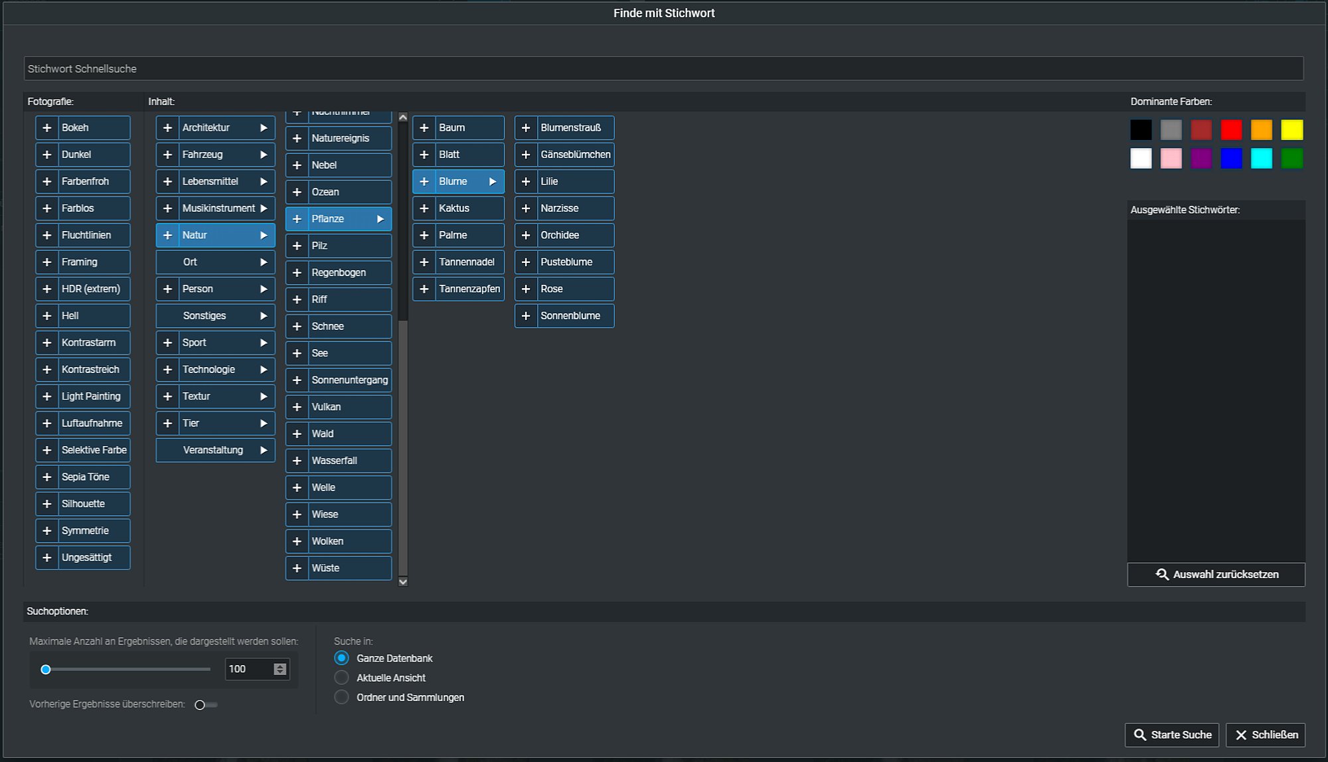Expand Technologie submenu arrow
The height and width of the screenshot is (762, 1328).
point(264,370)
